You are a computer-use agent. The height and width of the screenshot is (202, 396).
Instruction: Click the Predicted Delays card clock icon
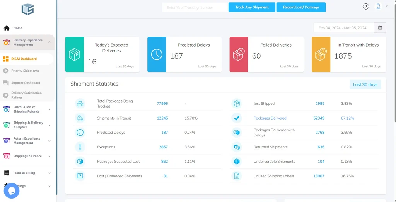tap(157, 54)
